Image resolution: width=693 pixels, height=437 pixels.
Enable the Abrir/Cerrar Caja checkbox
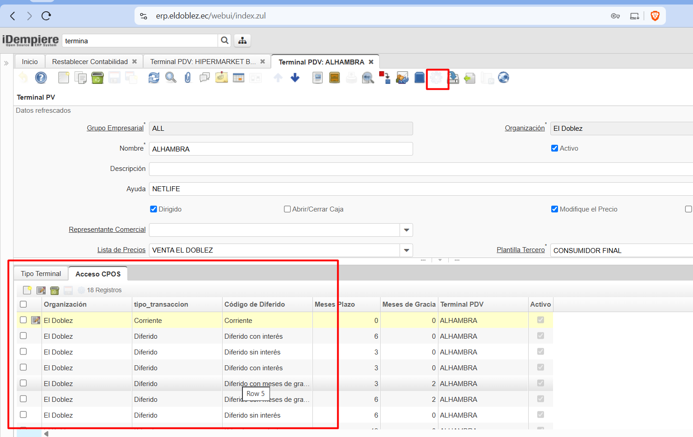[x=287, y=209]
